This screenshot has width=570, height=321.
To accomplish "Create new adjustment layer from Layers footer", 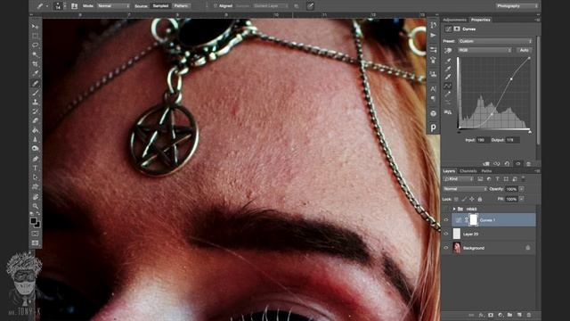I will (501, 315).
